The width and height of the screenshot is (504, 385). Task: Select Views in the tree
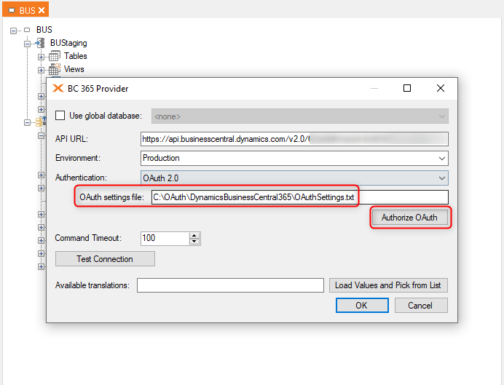click(x=74, y=69)
